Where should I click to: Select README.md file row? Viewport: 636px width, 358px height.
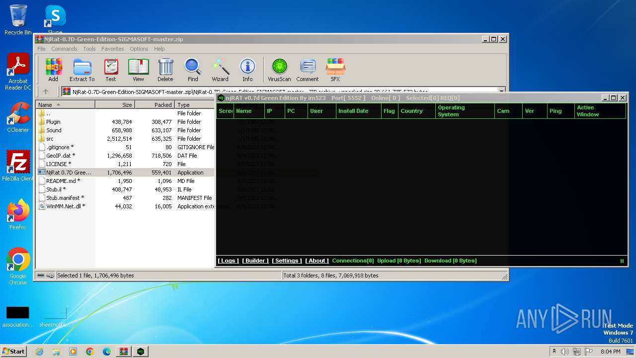pyautogui.click(x=125, y=181)
